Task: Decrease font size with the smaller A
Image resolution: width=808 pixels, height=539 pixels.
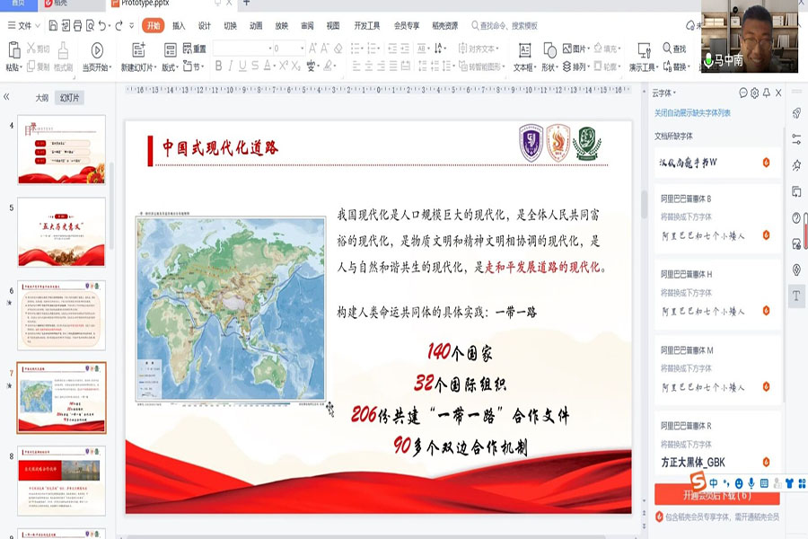Action: click(x=325, y=49)
